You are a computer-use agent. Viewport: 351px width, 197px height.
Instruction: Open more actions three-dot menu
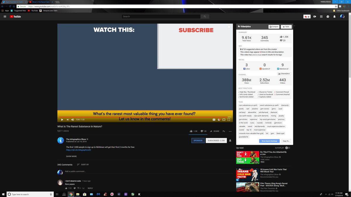click(230, 131)
